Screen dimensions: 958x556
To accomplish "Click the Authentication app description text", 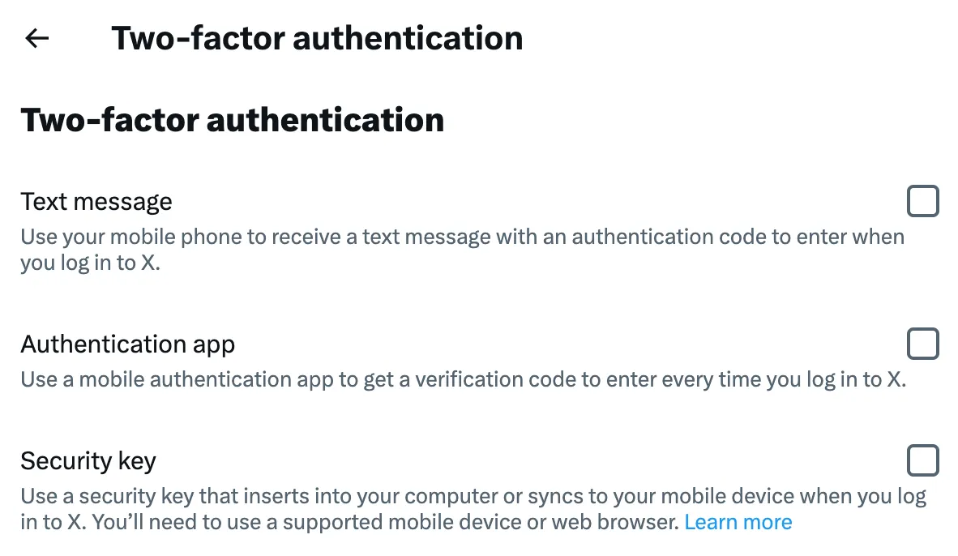I will (462, 379).
